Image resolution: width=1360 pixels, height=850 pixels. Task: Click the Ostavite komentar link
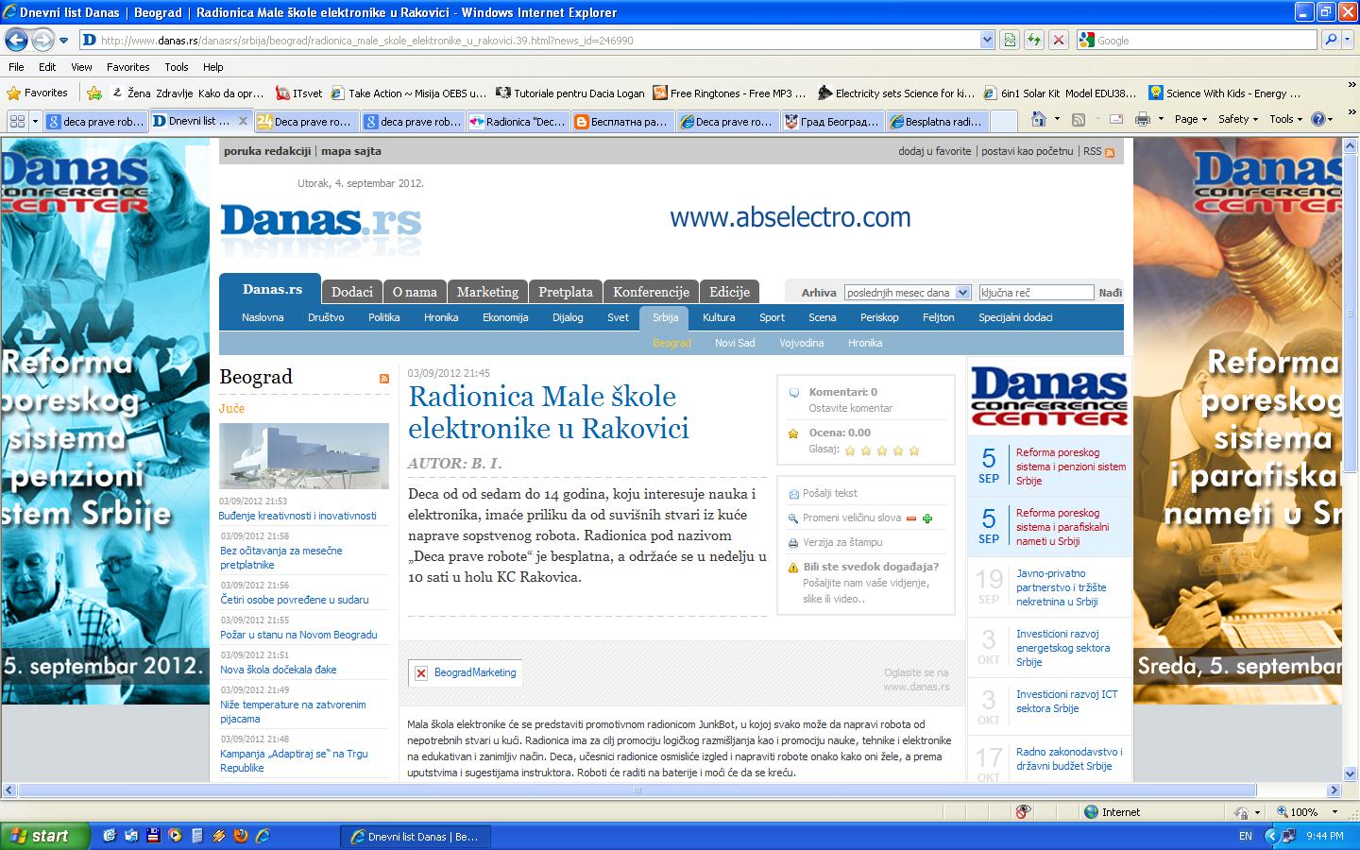850,408
